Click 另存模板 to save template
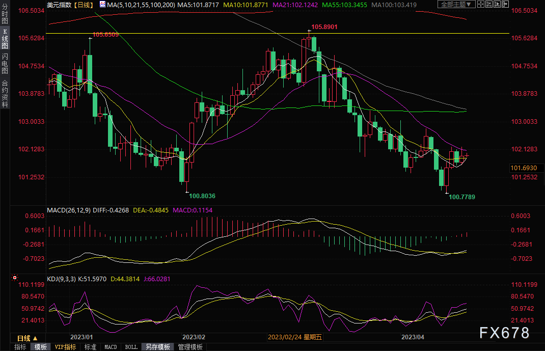545x351 pixels. tap(158, 347)
